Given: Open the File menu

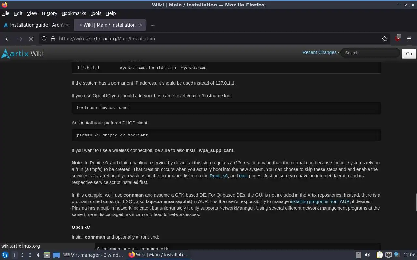Looking at the screenshot, I should (6, 13).
